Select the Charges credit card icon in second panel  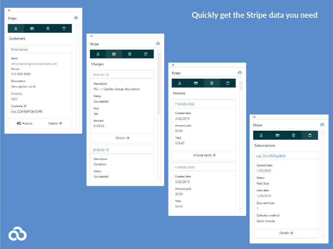tap(114, 54)
